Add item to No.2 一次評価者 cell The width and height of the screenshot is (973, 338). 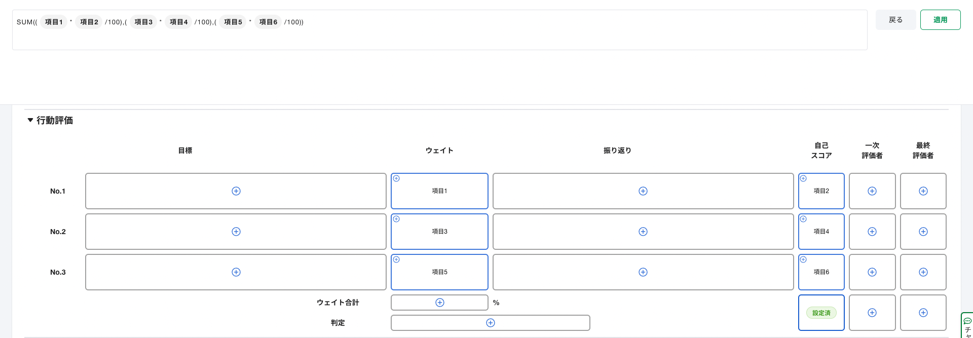coord(872,232)
